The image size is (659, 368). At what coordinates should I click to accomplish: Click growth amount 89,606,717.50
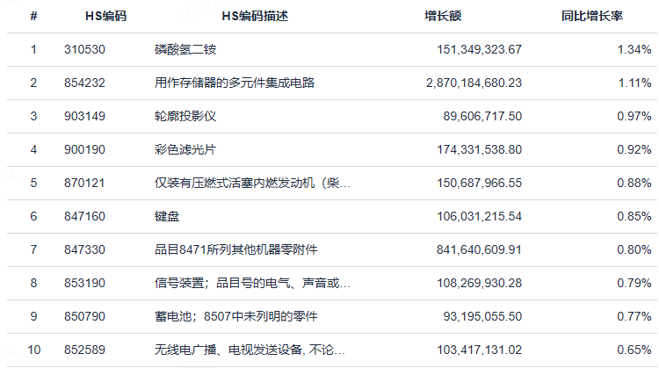(482, 116)
